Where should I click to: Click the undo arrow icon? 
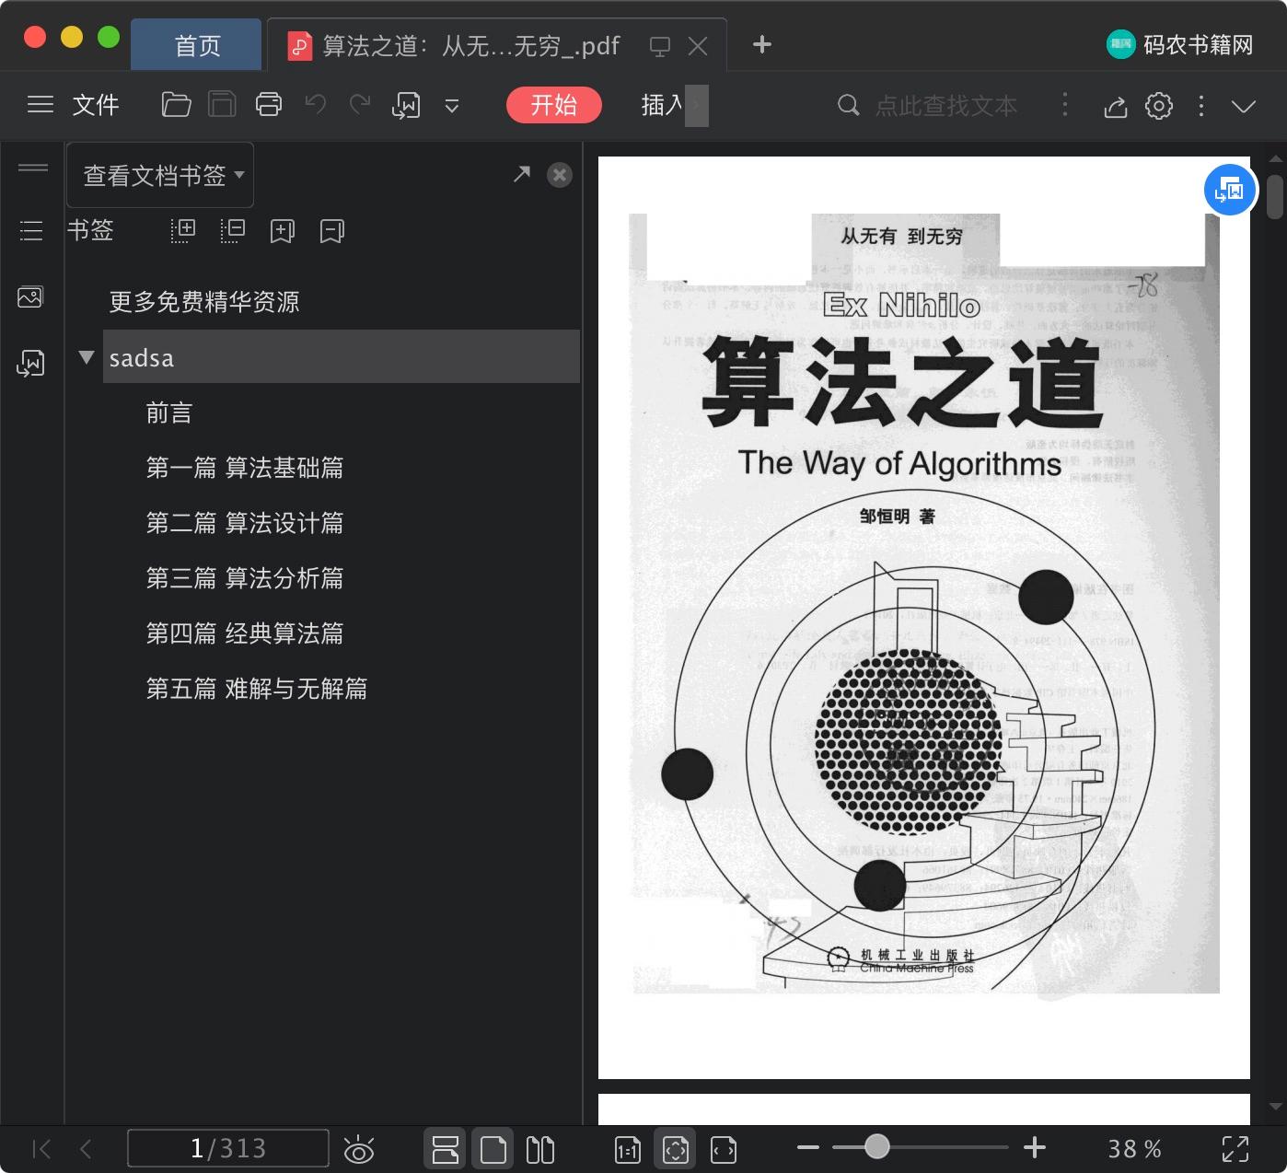[x=316, y=105]
